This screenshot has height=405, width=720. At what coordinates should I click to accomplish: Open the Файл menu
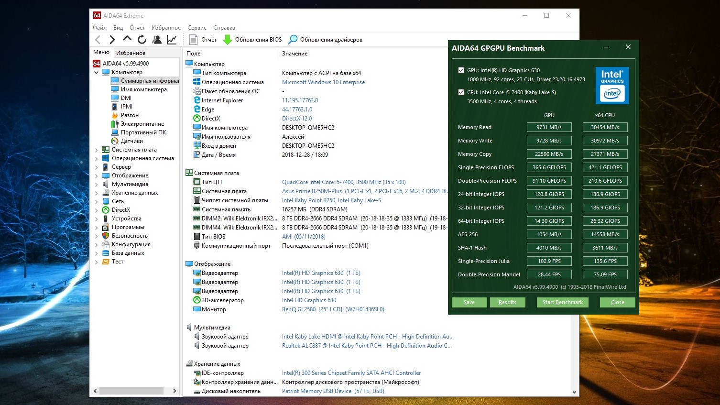point(99,28)
